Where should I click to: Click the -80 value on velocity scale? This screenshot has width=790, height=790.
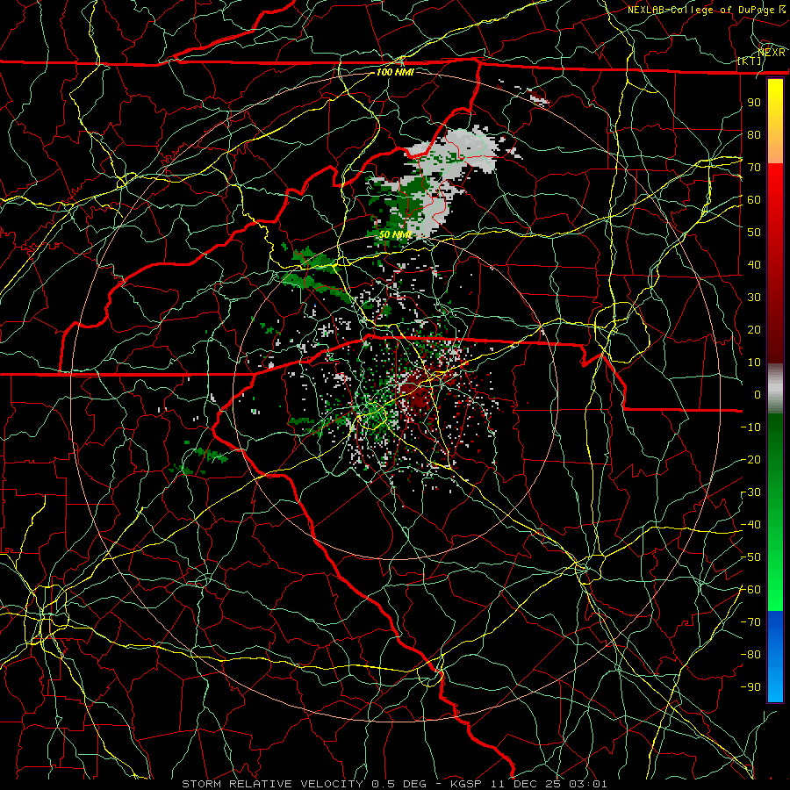pos(750,655)
